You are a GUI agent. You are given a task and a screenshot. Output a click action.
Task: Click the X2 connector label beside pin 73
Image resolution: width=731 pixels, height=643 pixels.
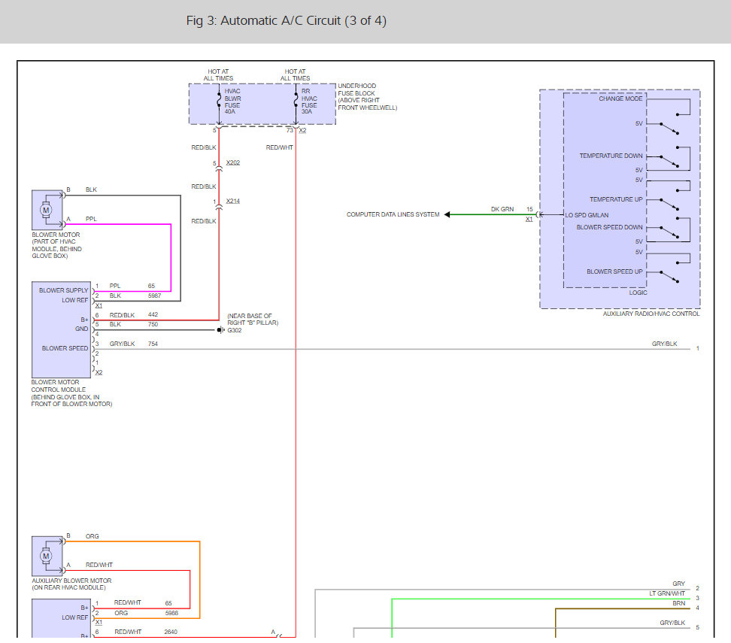pos(302,131)
